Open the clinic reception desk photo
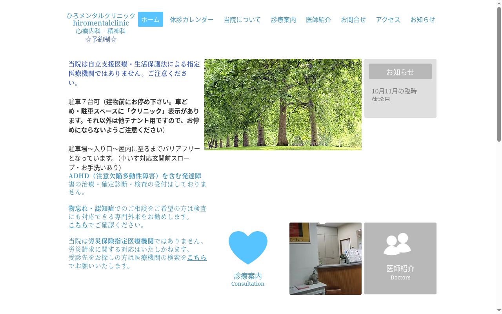The width and height of the screenshot is (502, 314). tap(326, 259)
